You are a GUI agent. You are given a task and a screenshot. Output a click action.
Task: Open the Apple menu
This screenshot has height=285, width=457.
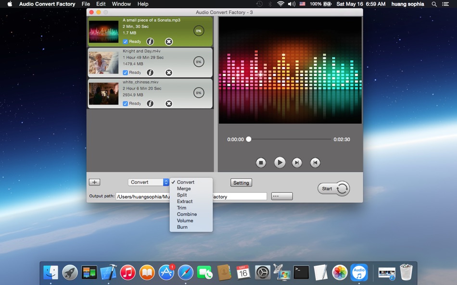(10, 4)
